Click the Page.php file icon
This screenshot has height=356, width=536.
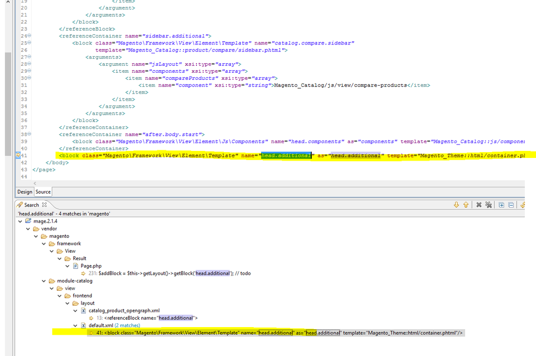click(76, 266)
